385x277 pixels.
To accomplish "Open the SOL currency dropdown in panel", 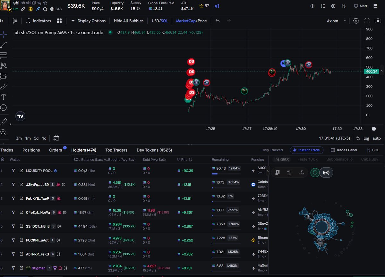I will point(373,150).
